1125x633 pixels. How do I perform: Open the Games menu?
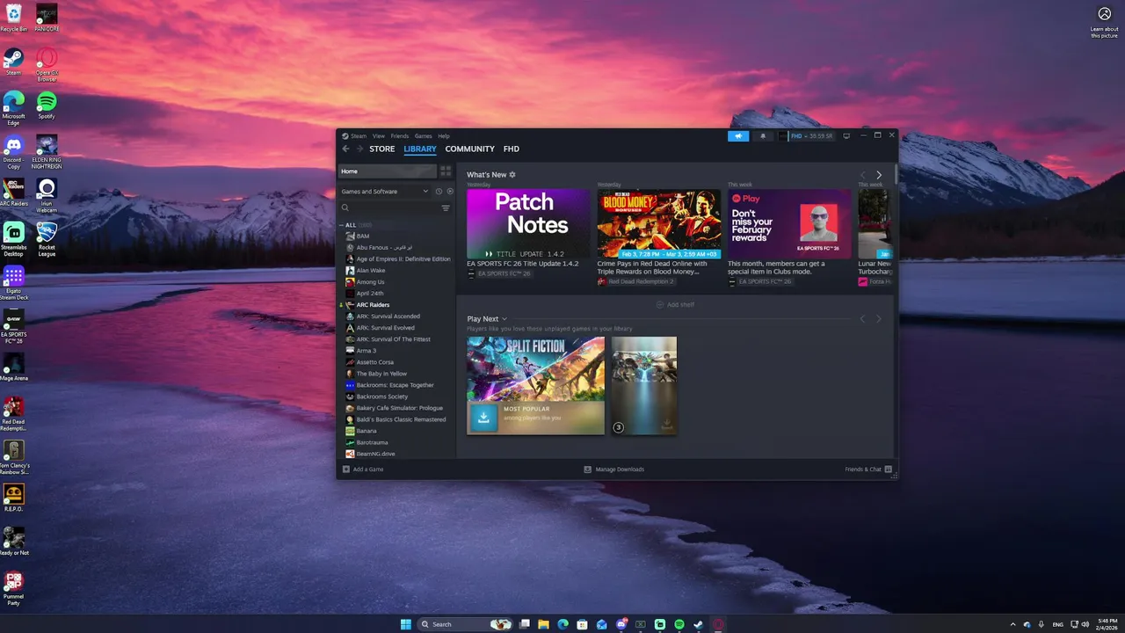tap(424, 136)
